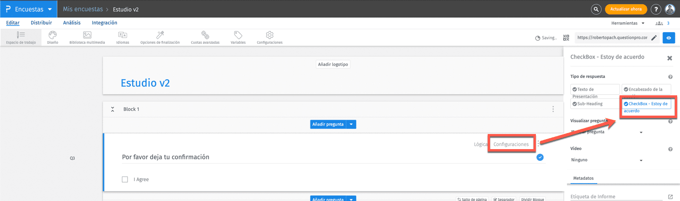Image resolution: width=680 pixels, height=201 pixels.
Task: Edit the survey URL with pencil icon
Action: pyautogui.click(x=654, y=38)
